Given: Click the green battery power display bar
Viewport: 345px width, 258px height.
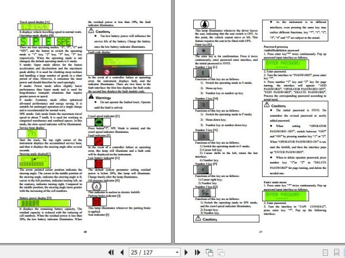Looking at the screenshot, I should tap(44, 203).
